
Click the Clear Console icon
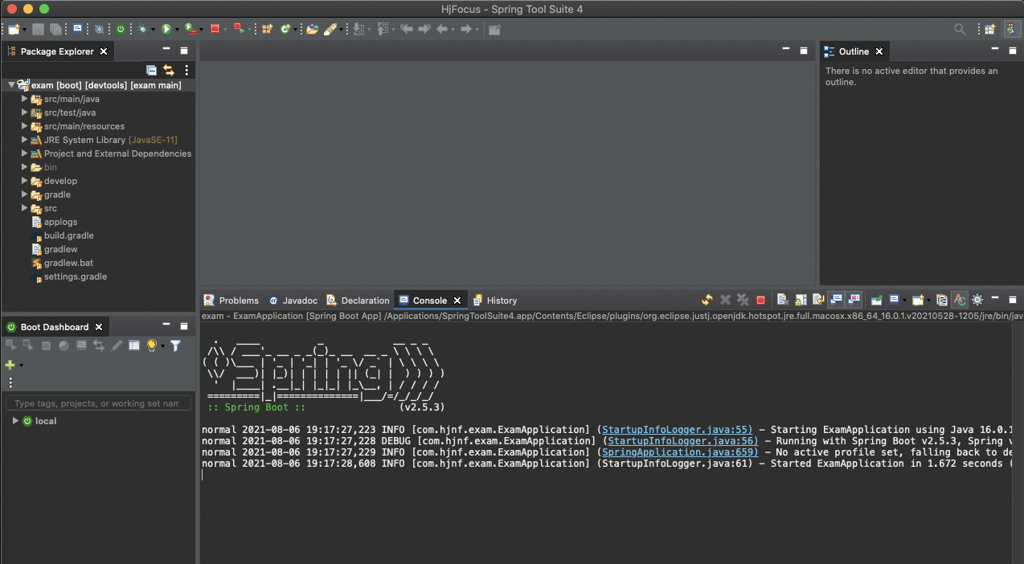click(x=783, y=300)
